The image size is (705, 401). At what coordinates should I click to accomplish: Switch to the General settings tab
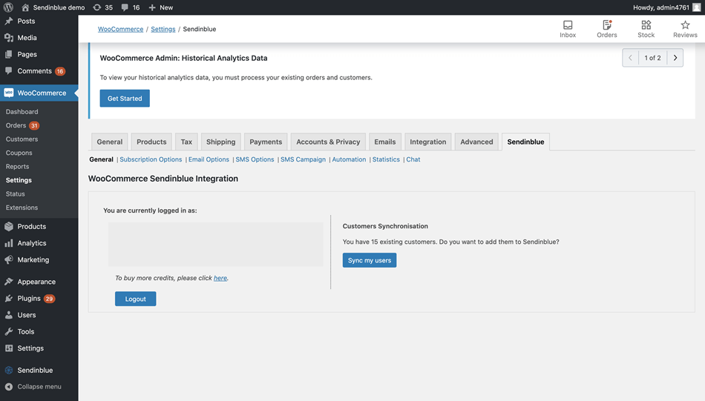tap(109, 142)
